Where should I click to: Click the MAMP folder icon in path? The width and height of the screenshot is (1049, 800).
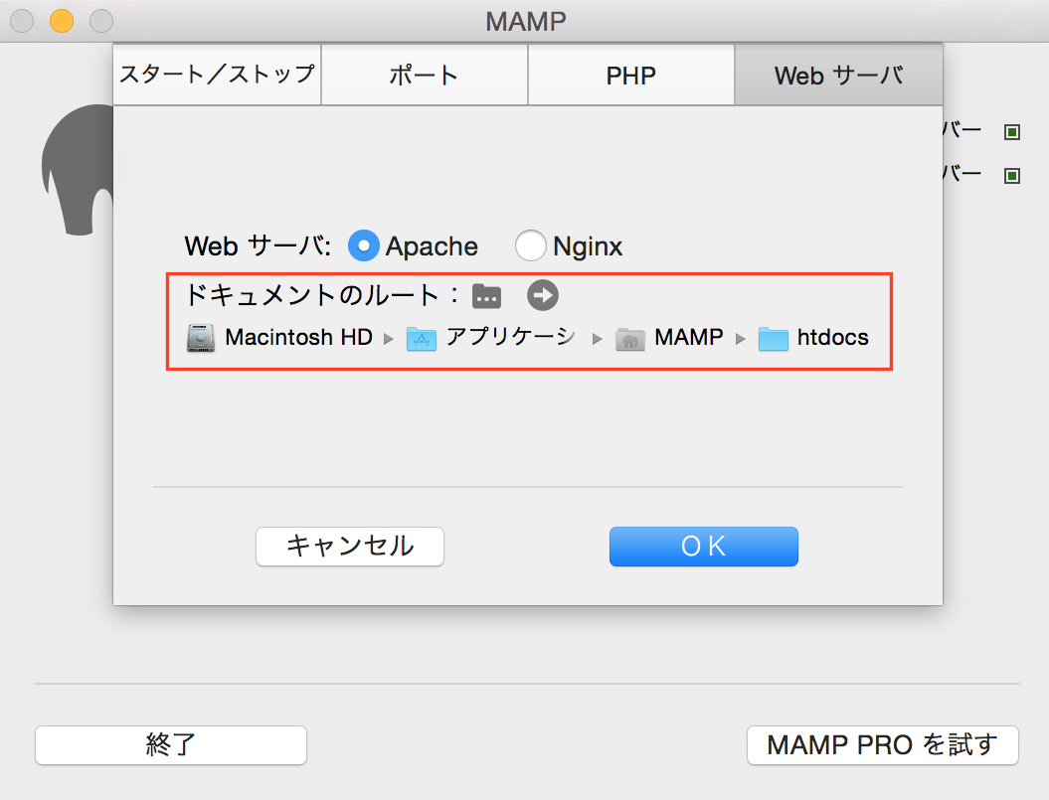pos(630,339)
